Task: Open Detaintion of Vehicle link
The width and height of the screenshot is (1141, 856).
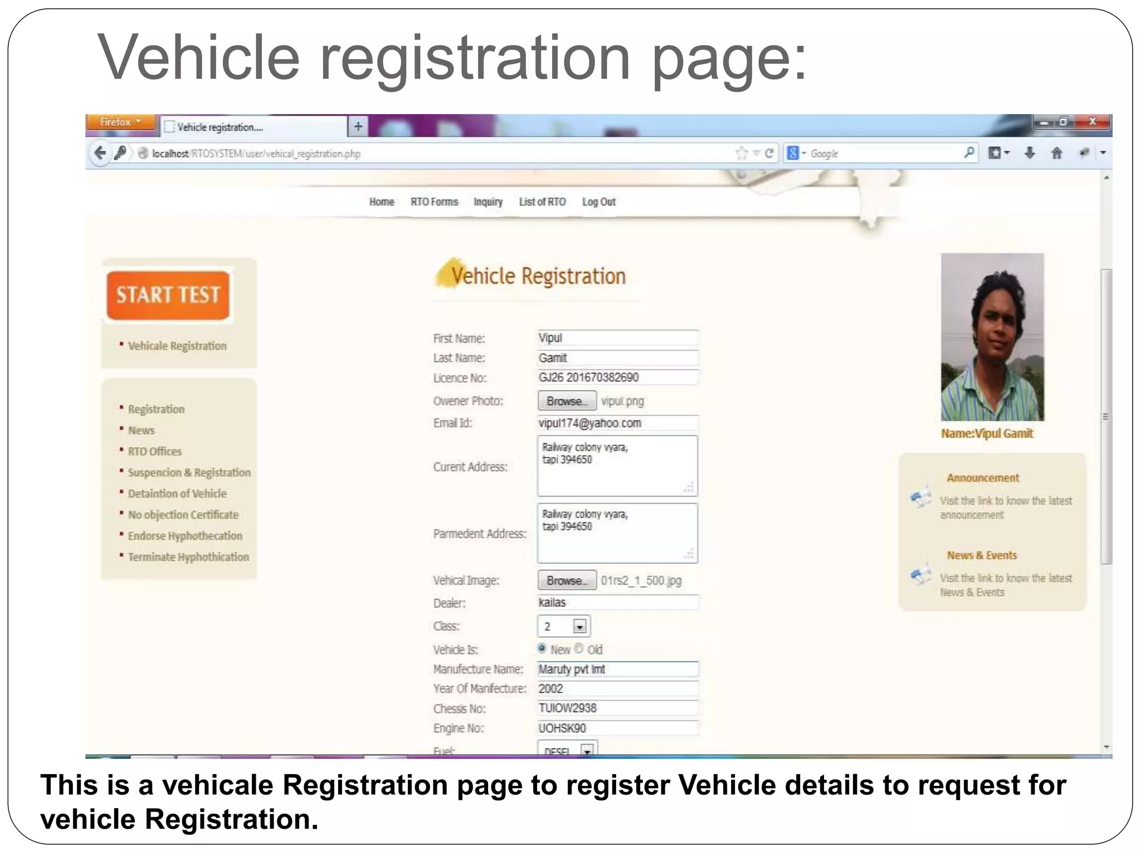Action: point(177,494)
